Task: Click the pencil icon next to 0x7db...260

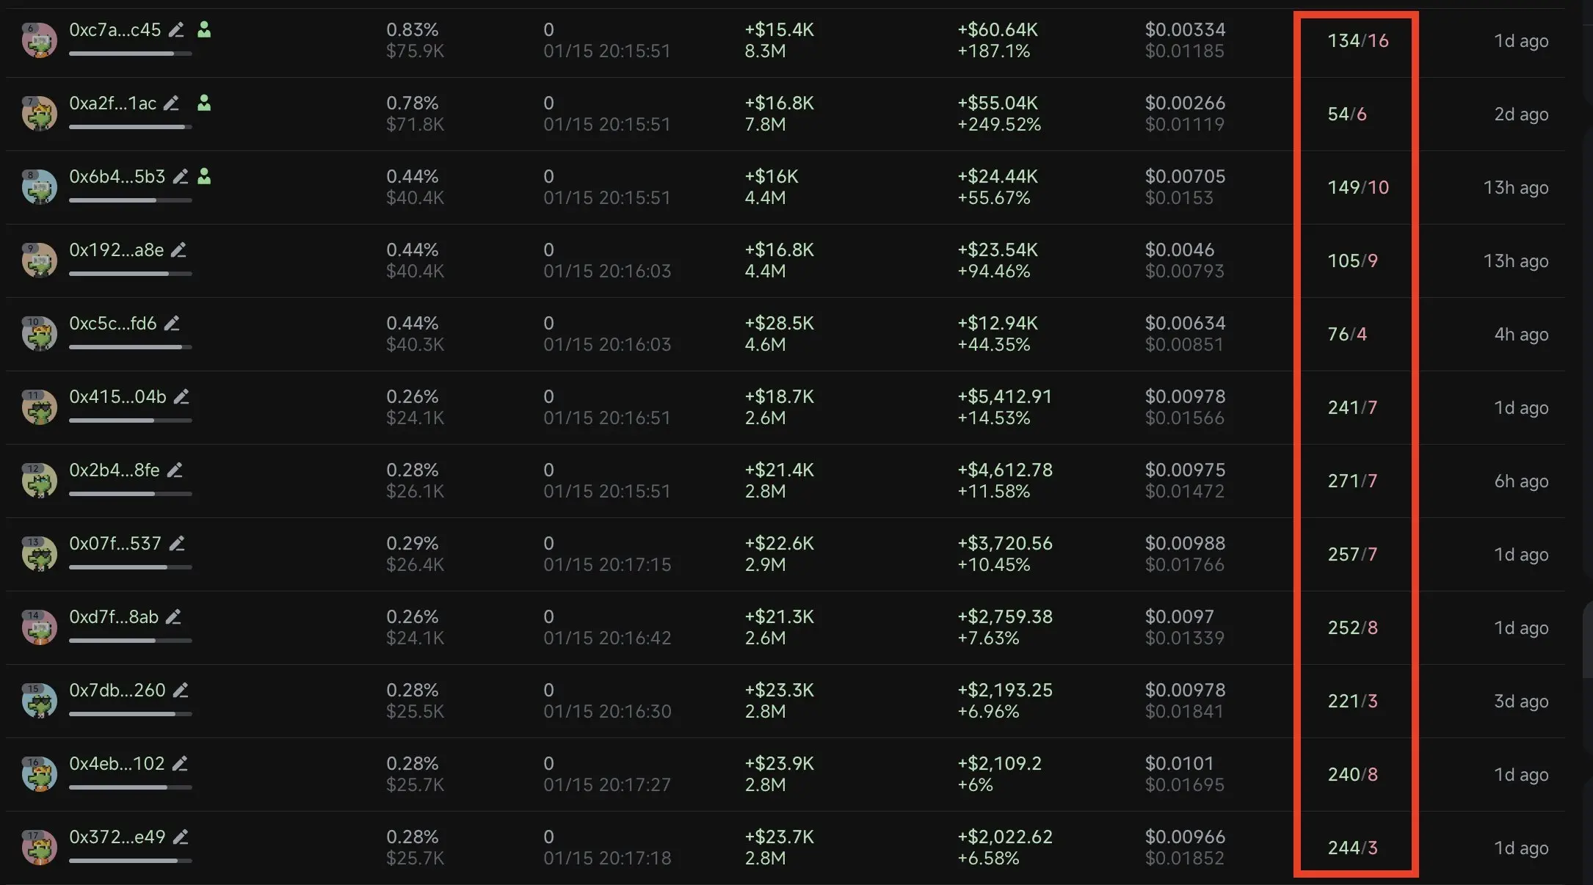Action: click(x=181, y=691)
